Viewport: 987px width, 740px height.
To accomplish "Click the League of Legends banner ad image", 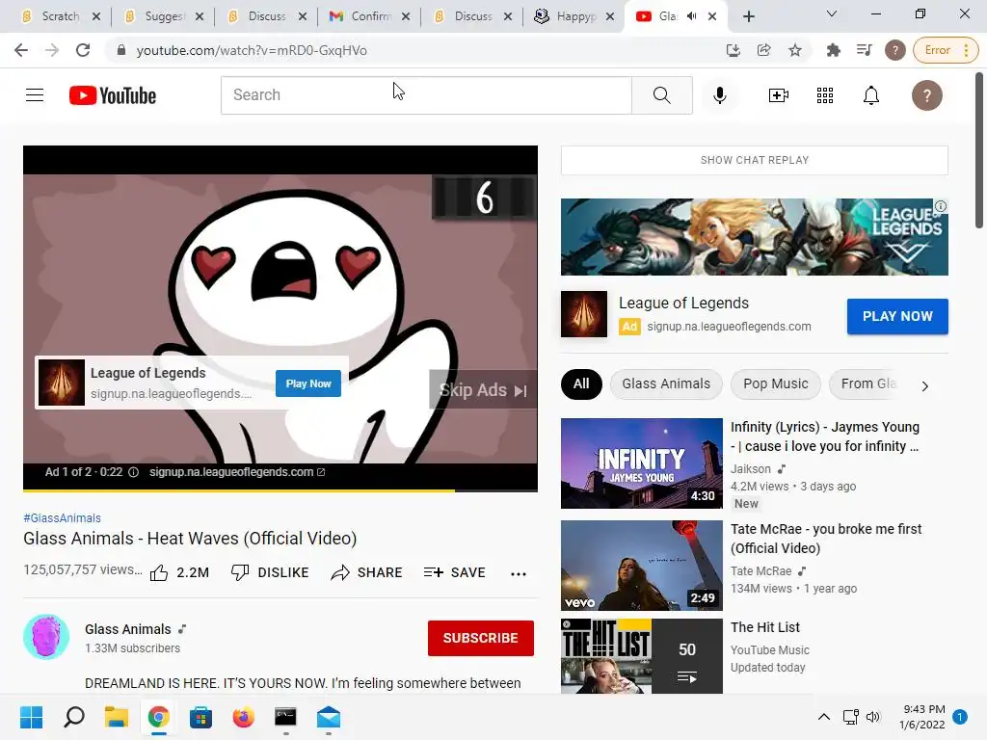I will point(754,237).
